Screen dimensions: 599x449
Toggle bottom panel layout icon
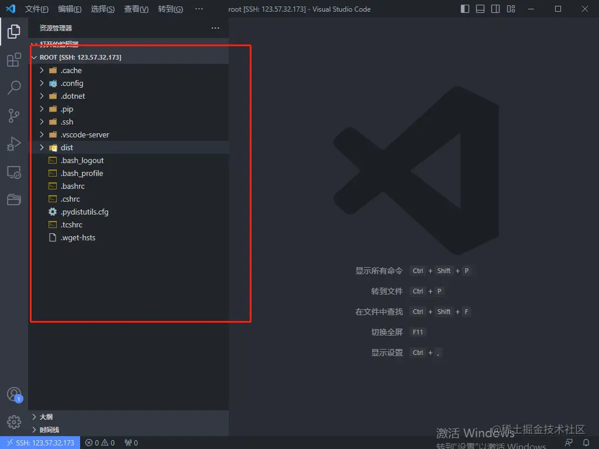pos(480,9)
